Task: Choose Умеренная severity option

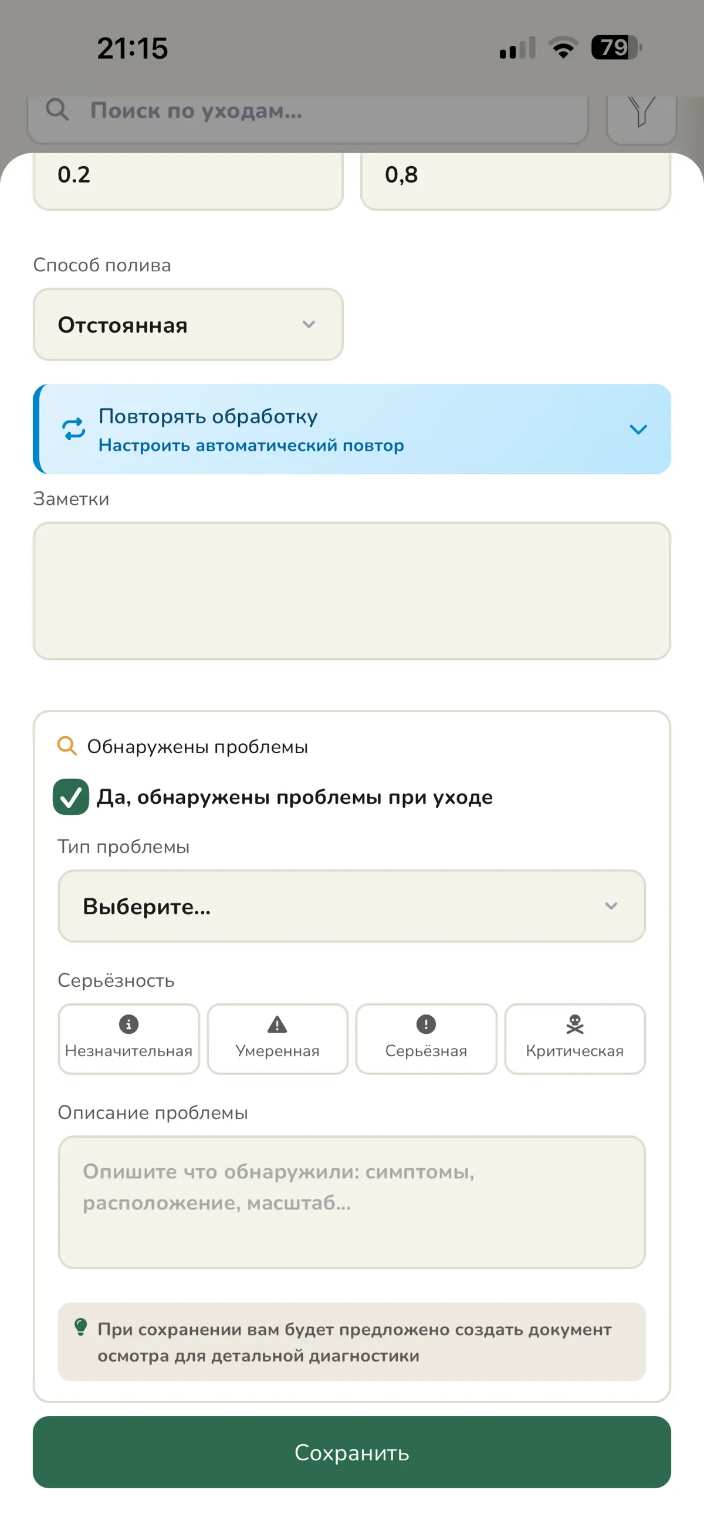Action: 277,1039
